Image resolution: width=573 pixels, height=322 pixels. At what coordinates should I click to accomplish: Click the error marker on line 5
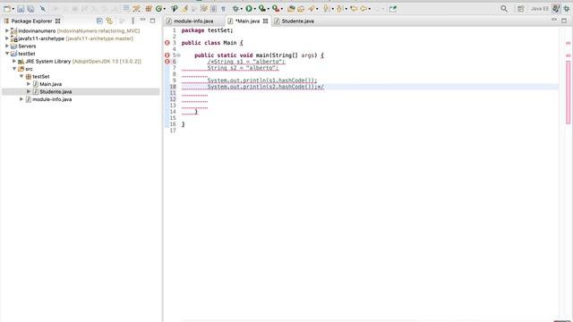pyautogui.click(x=167, y=55)
